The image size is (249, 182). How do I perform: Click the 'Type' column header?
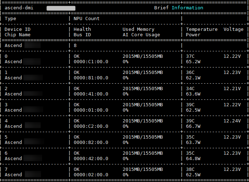click(10, 19)
